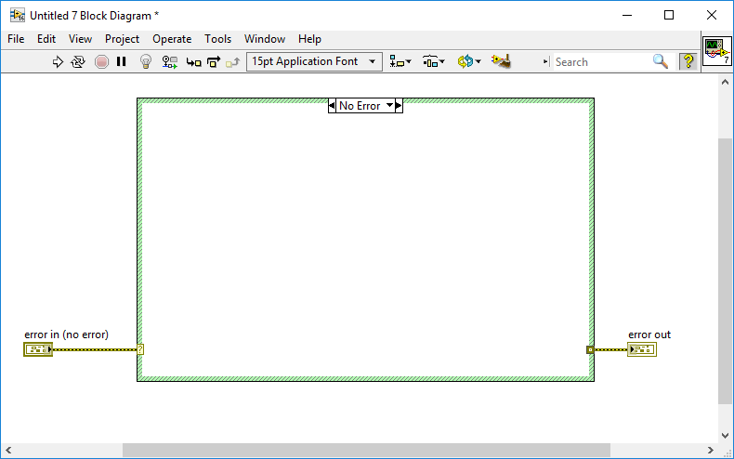This screenshot has width=734, height=459.
Task: Click the LabVIEW icon in the title bar
Action: click(18, 15)
